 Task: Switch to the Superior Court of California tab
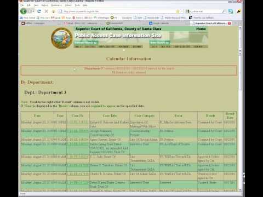pos(210,23)
